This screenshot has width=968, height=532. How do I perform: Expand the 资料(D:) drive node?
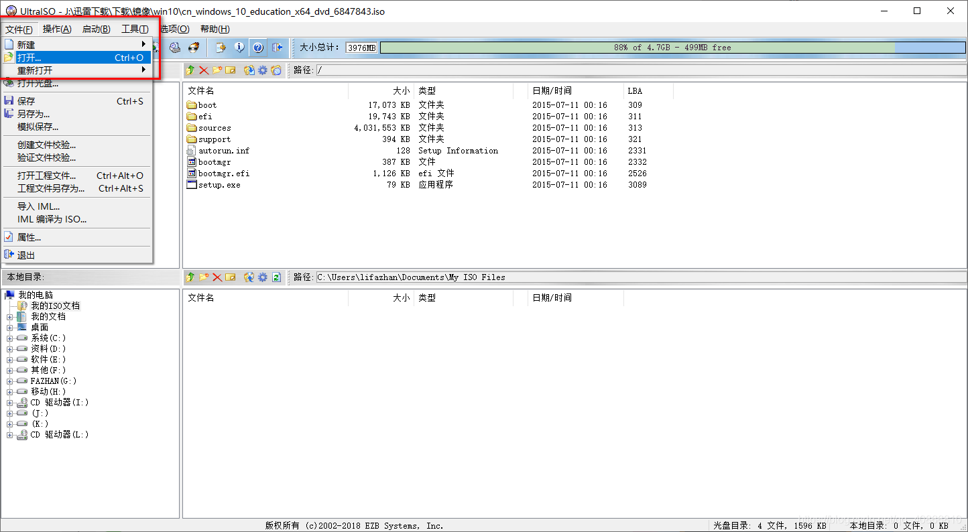pos(9,349)
